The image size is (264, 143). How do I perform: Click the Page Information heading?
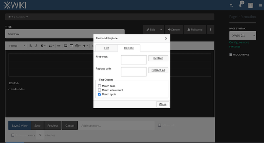243,17
